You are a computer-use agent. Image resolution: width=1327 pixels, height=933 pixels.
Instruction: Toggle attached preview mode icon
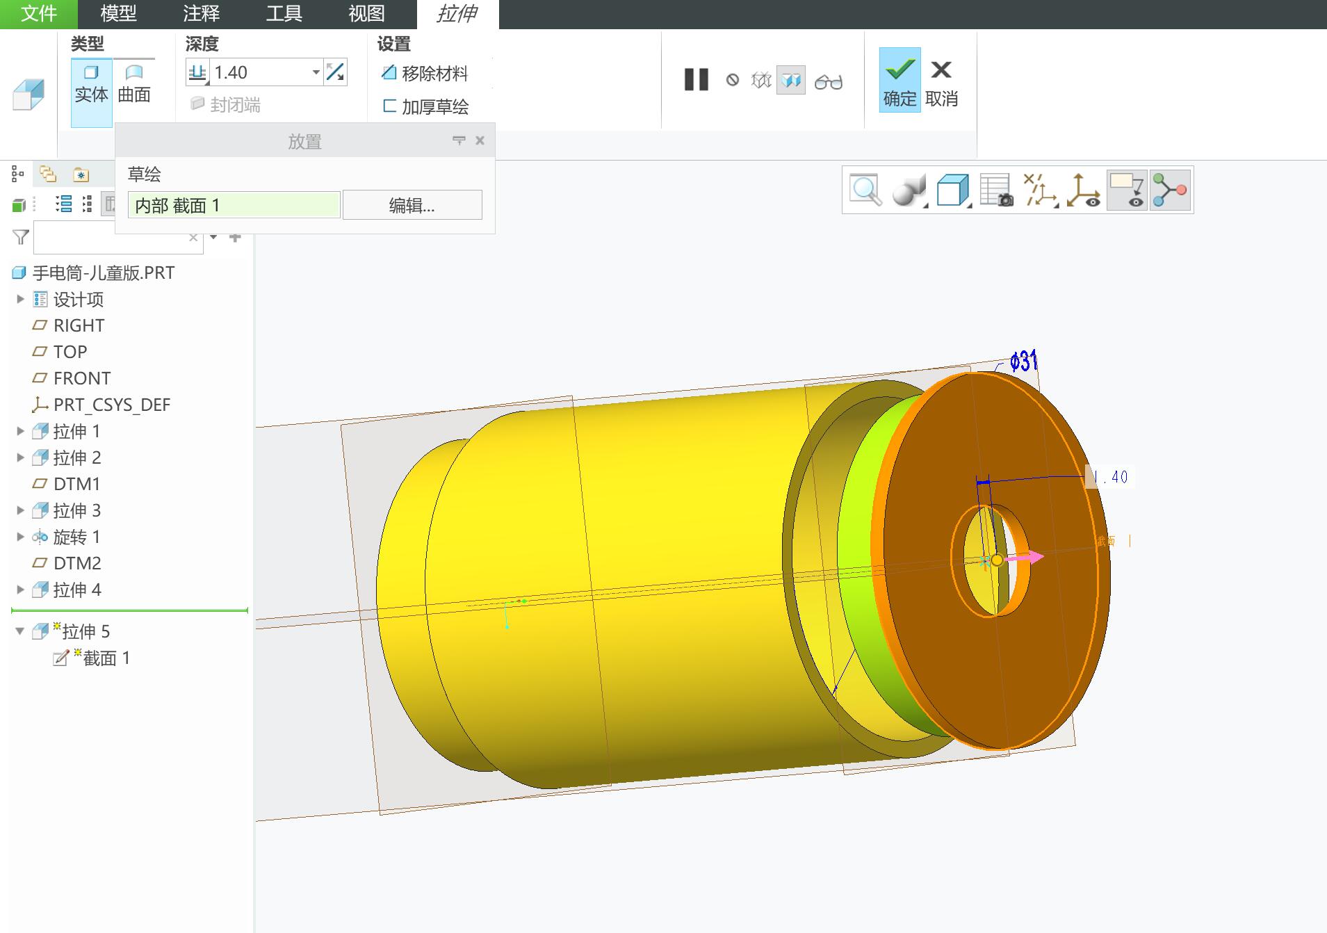pos(790,80)
